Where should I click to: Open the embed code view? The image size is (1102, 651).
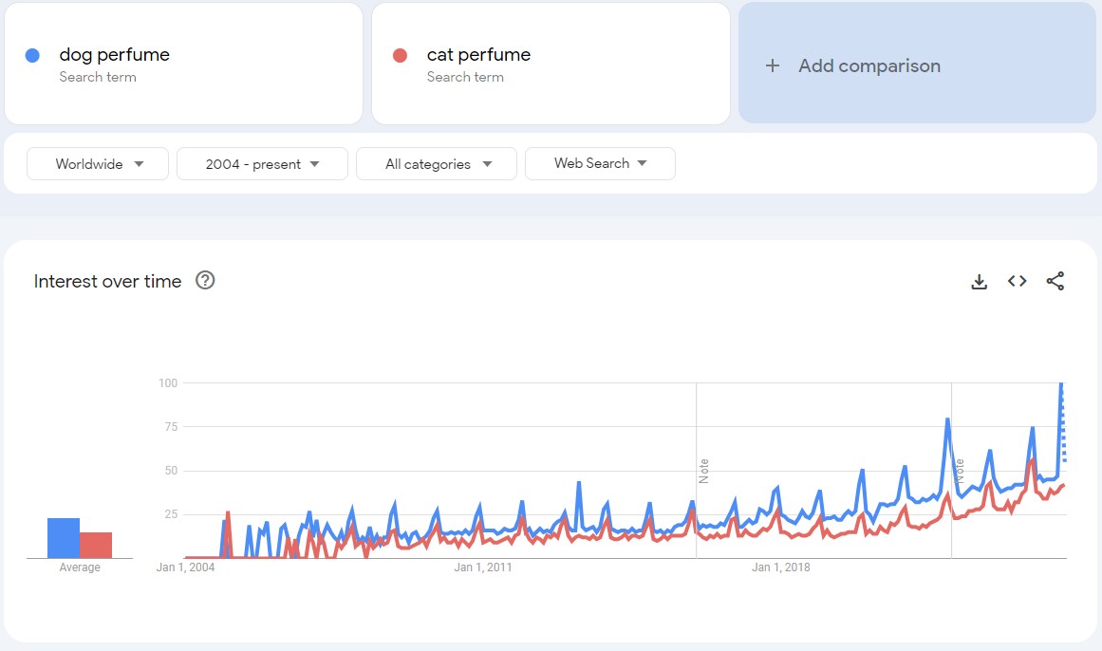(x=1017, y=281)
